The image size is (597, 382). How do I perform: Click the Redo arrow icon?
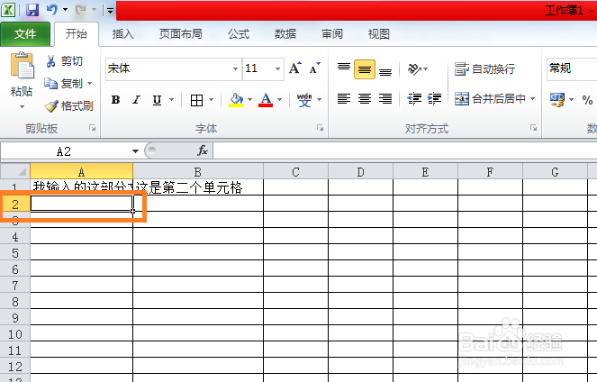[80, 10]
